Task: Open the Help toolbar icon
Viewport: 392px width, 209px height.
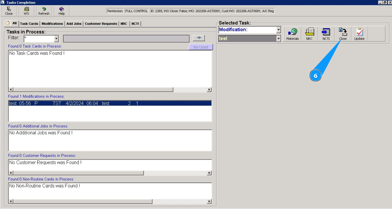Action: click(61, 11)
